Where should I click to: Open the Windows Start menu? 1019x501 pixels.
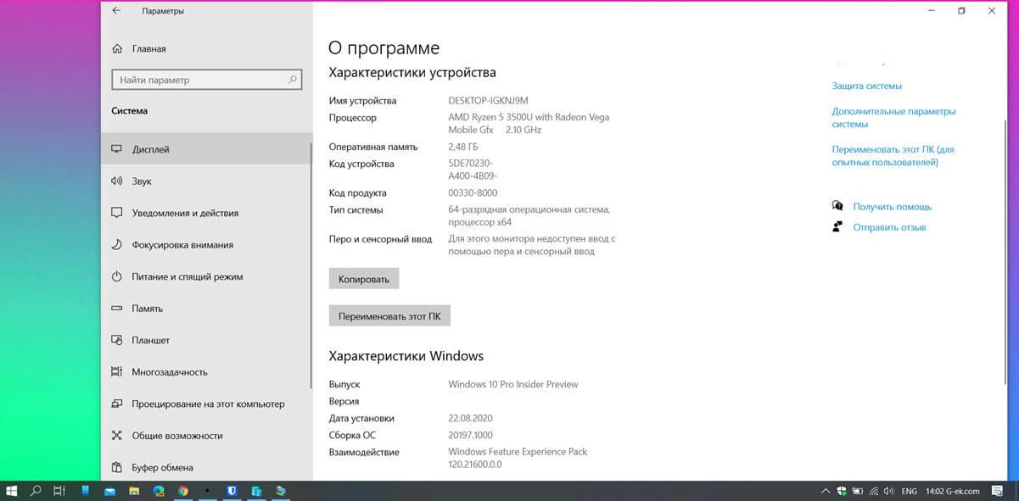coord(12,491)
